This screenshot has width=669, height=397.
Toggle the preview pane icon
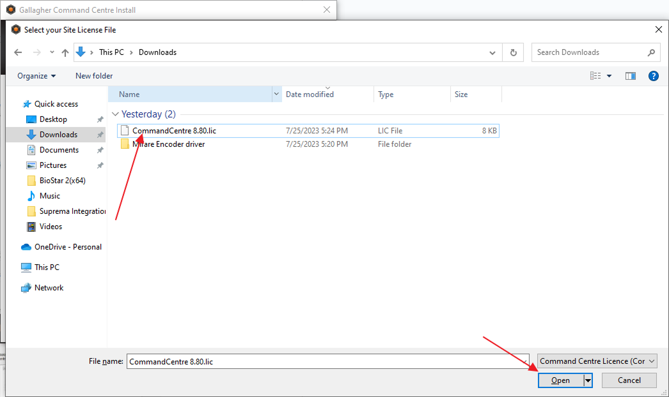630,76
